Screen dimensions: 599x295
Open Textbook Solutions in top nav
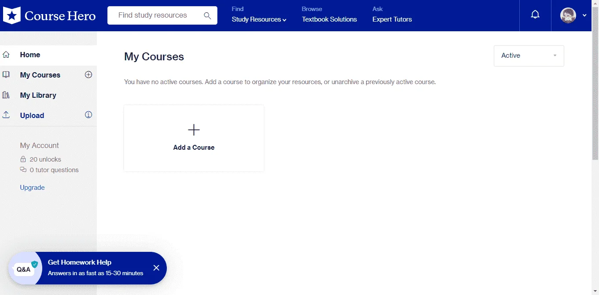pos(329,19)
